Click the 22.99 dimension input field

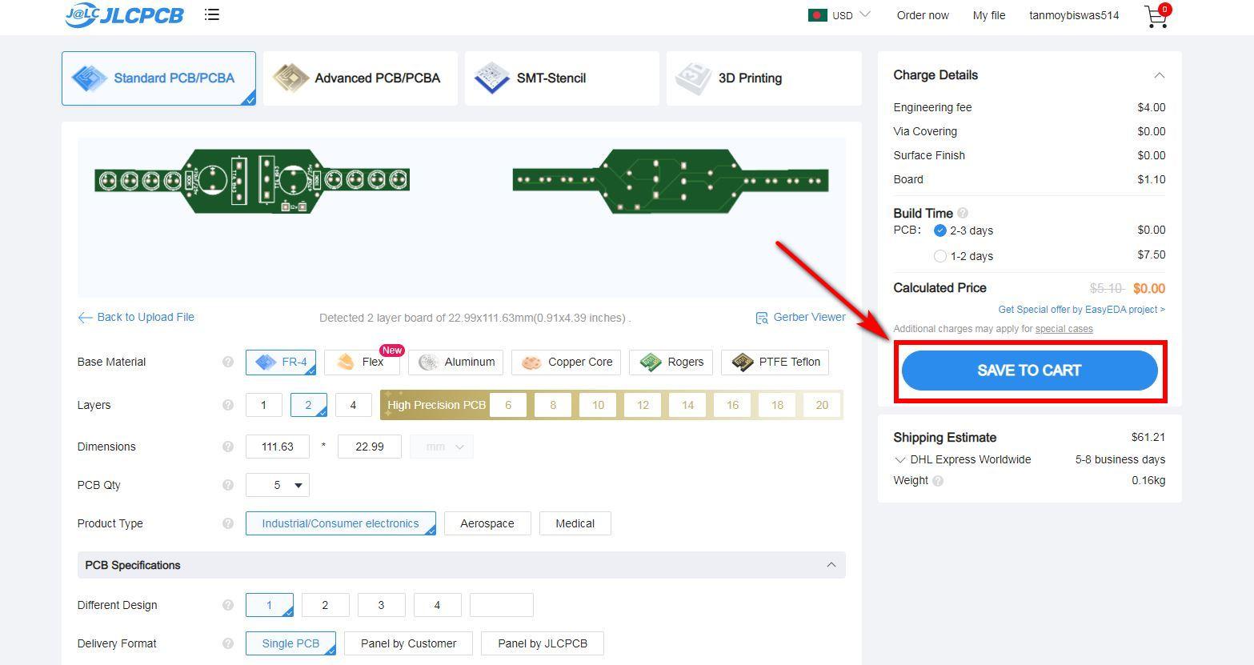coord(370,447)
